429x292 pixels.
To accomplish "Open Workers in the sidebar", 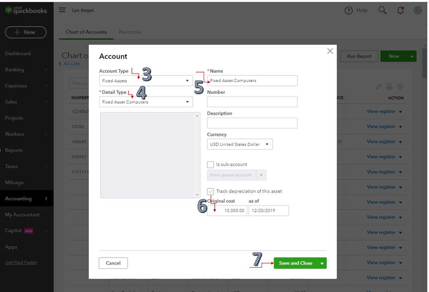I will (x=27, y=134).
